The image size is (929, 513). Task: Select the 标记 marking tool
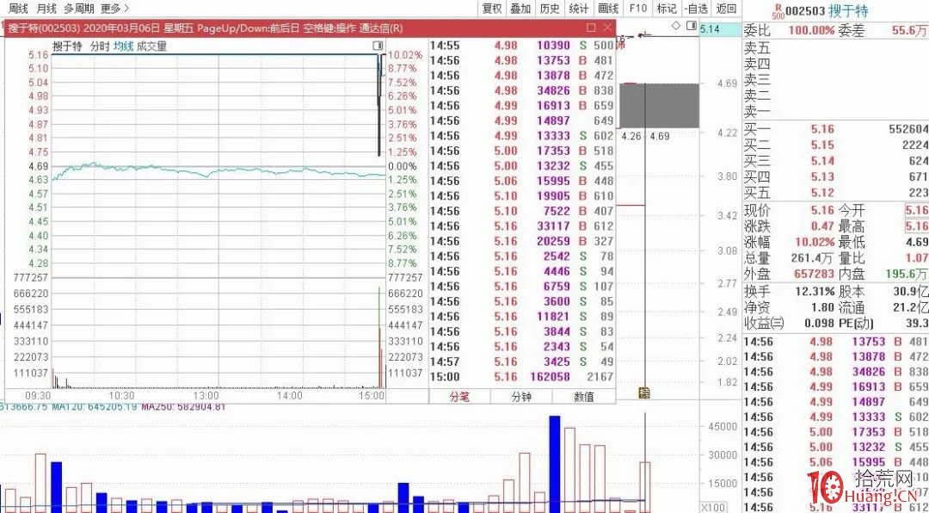click(668, 9)
